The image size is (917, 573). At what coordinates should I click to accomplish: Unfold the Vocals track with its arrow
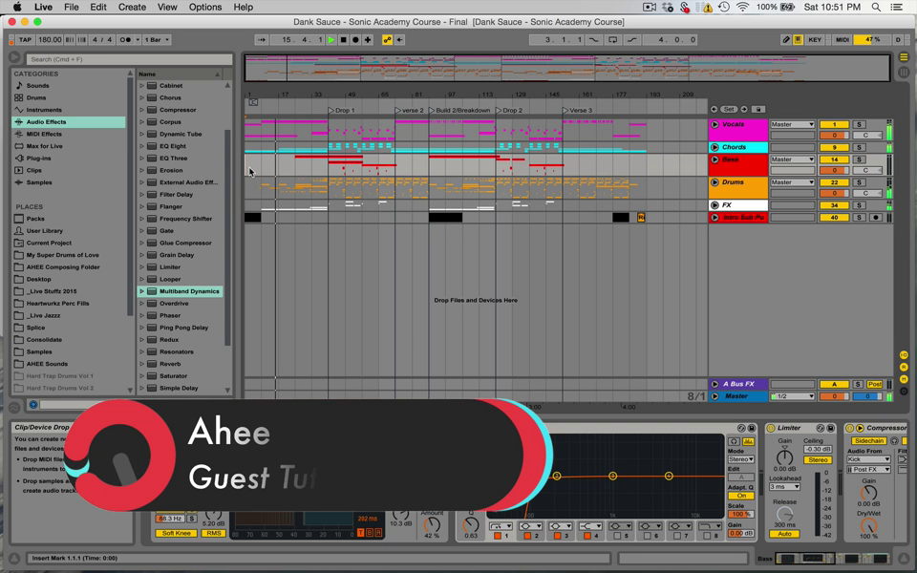click(x=714, y=125)
